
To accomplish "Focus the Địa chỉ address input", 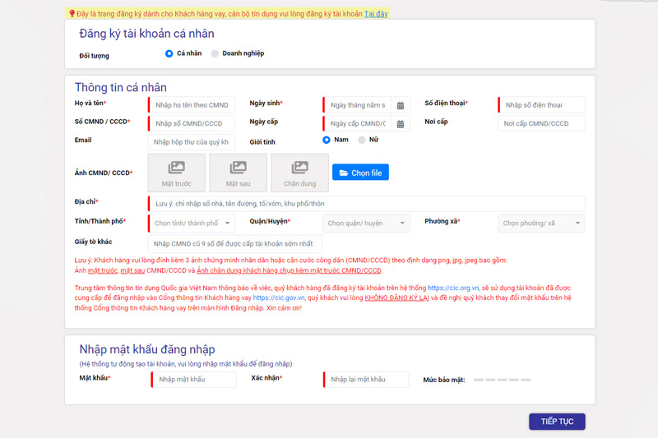I will (x=366, y=204).
